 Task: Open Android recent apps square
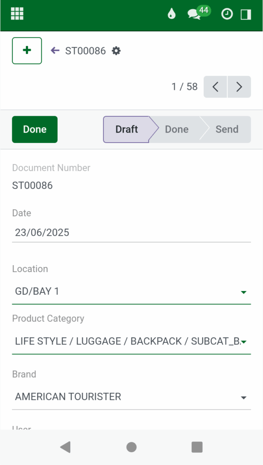(197, 447)
